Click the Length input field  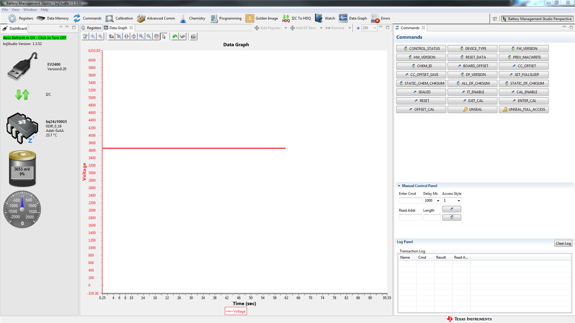tap(432, 217)
